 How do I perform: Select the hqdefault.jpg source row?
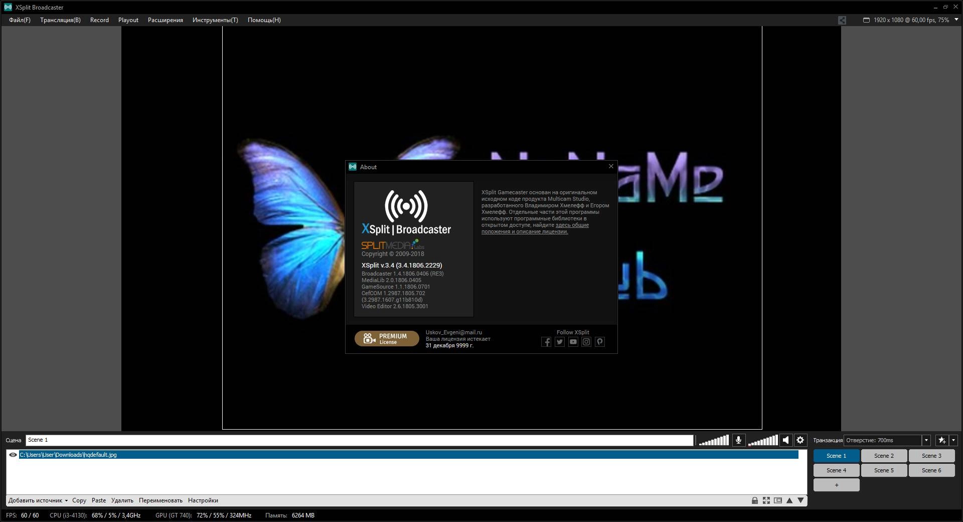pos(408,455)
